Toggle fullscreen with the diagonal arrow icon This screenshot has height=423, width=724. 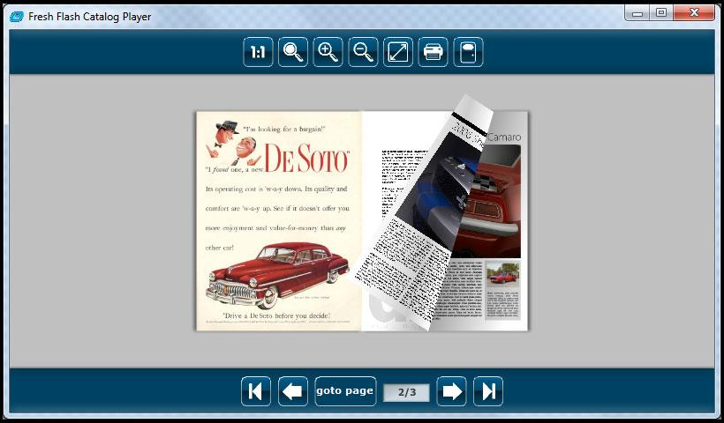tap(398, 53)
